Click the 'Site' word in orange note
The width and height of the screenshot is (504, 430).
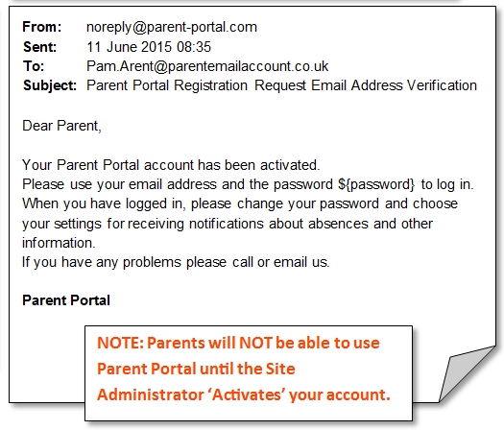pos(280,369)
